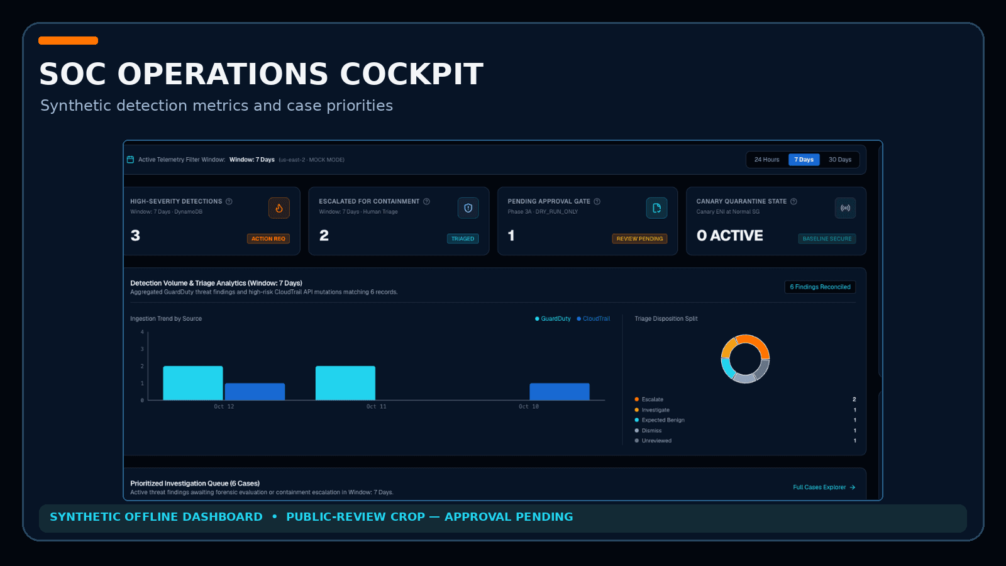
Task: Switch time window to 30 Days
Action: click(x=840, y=160)
